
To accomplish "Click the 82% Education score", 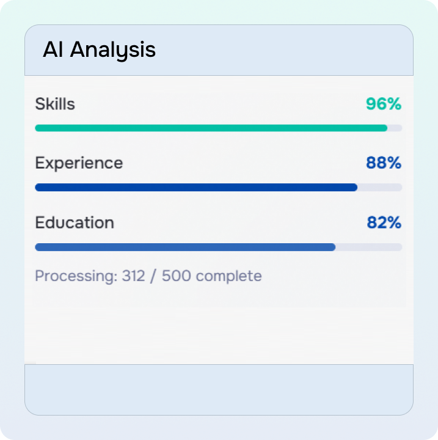I will coord(384,222).
